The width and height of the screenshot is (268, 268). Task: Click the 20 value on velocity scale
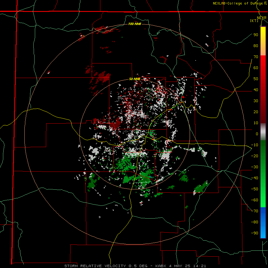[x=256, y=112]
